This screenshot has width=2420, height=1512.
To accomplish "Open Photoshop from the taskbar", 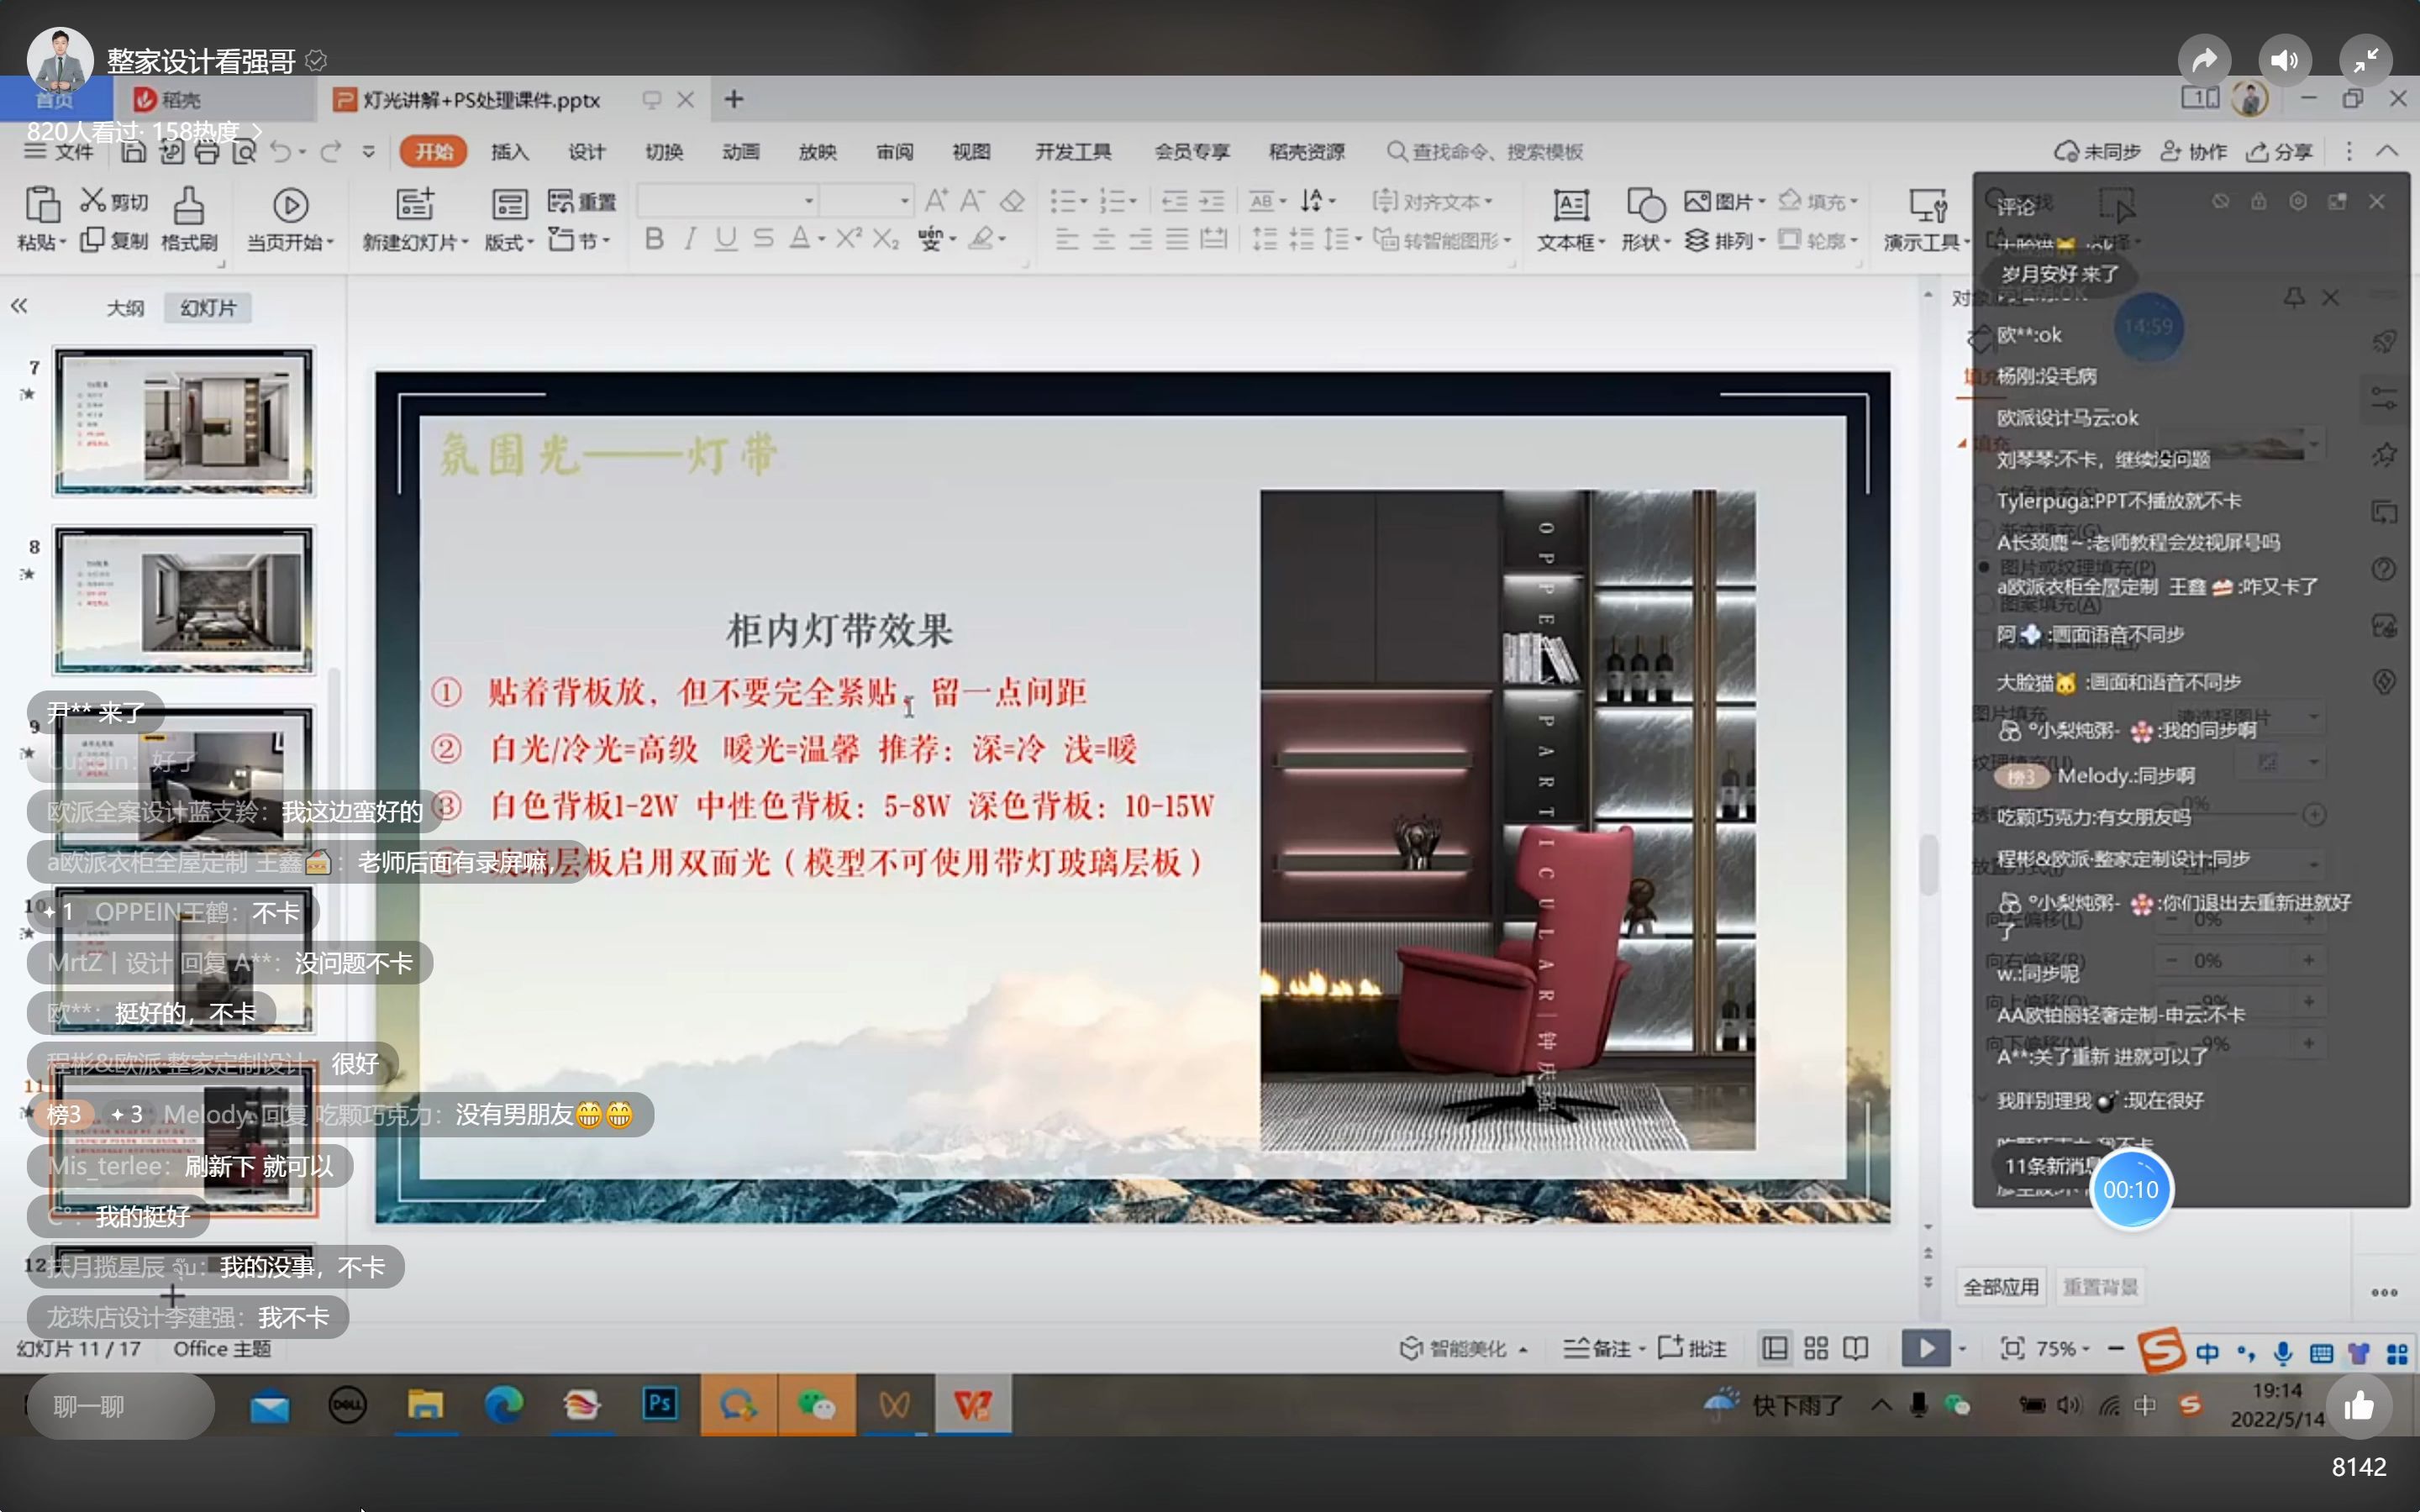I will tap(659, 1404).
